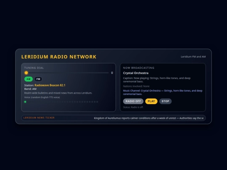The height and width of the screenshot is (170, 227).
Task: Click the green signal indicator dot
Action: (x=25, y=102)
